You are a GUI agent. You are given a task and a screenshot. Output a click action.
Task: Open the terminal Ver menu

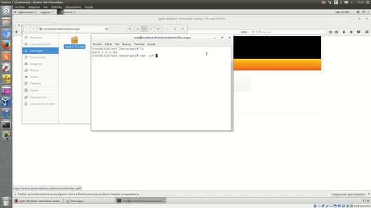[117, 44]
